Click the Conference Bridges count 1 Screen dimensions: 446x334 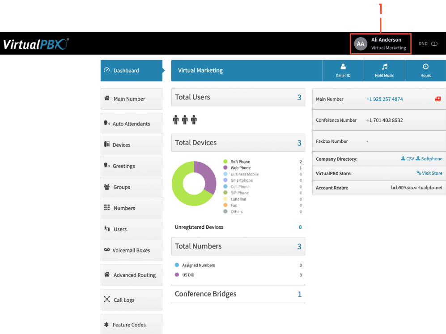tap(300, 294)
